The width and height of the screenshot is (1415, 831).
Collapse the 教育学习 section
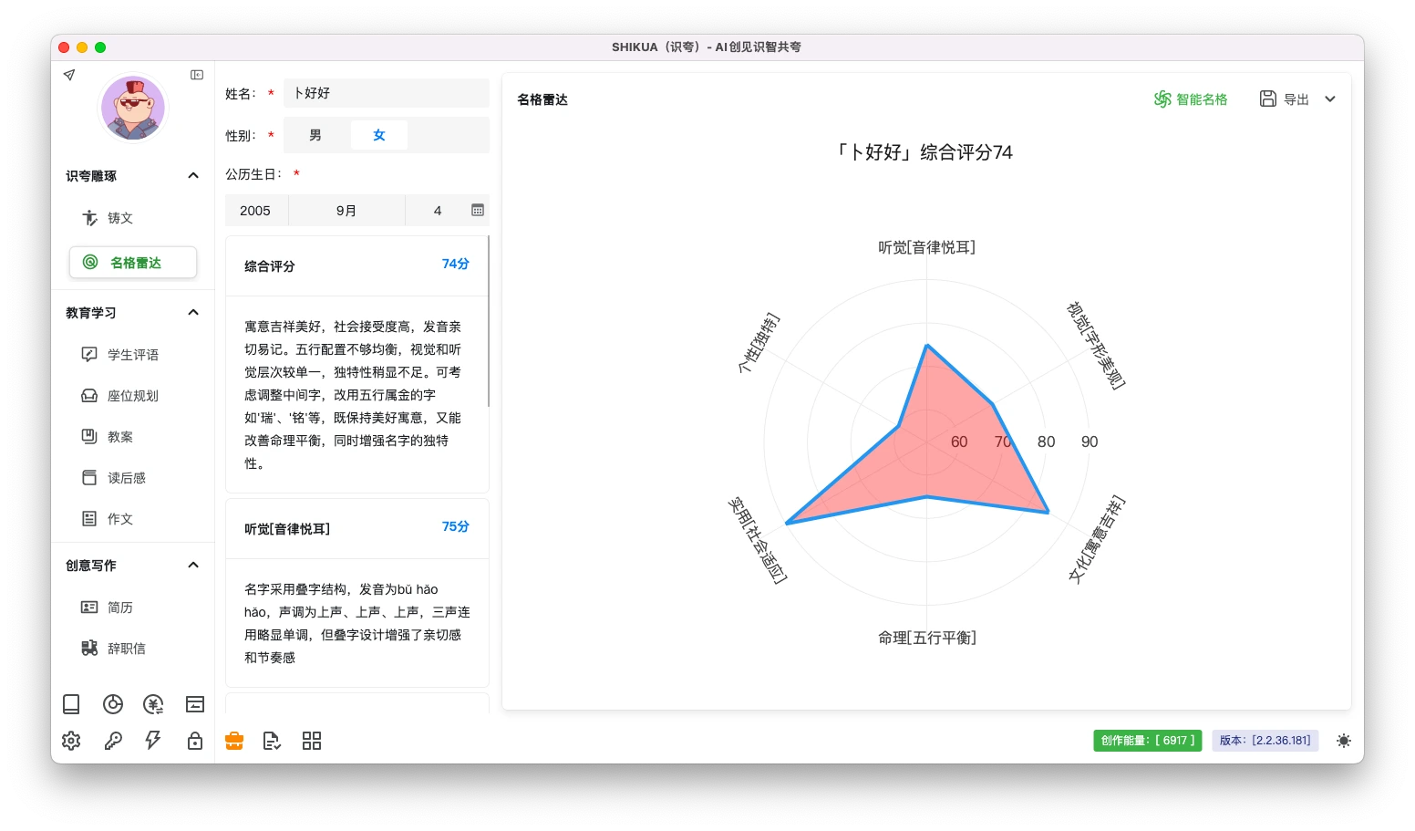pyautogui.click(x=193, y=312)
